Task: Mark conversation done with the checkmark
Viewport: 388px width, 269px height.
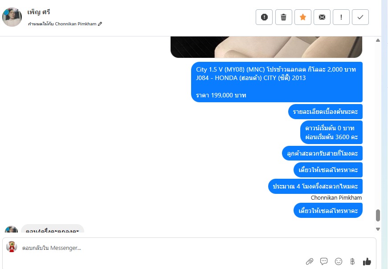Action: pos(360,17)
